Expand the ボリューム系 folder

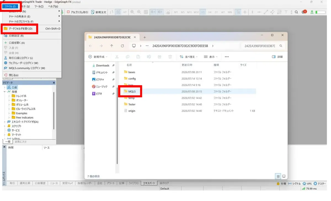tap(9, 105)
